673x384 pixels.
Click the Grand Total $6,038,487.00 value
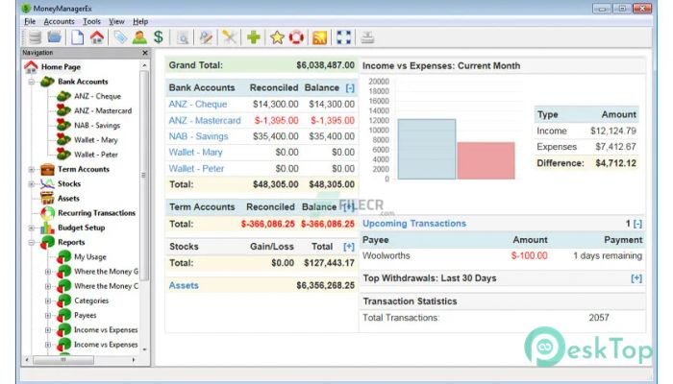[325, 65]
